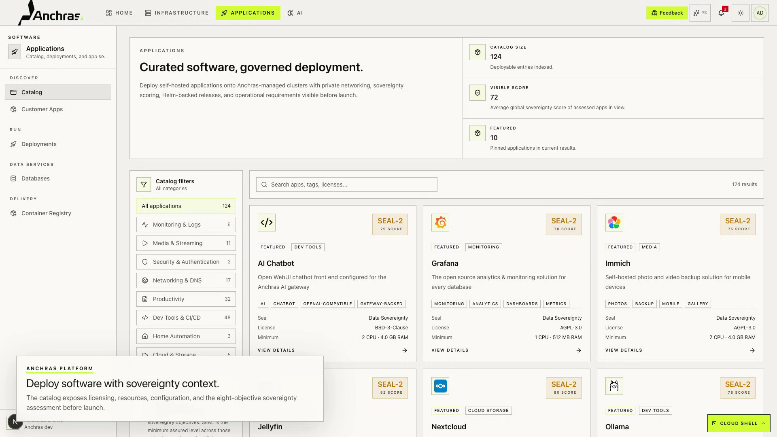Click the Nextcloud card title
This screenshot has width=777, height=437.
click(x=449, y=427)
